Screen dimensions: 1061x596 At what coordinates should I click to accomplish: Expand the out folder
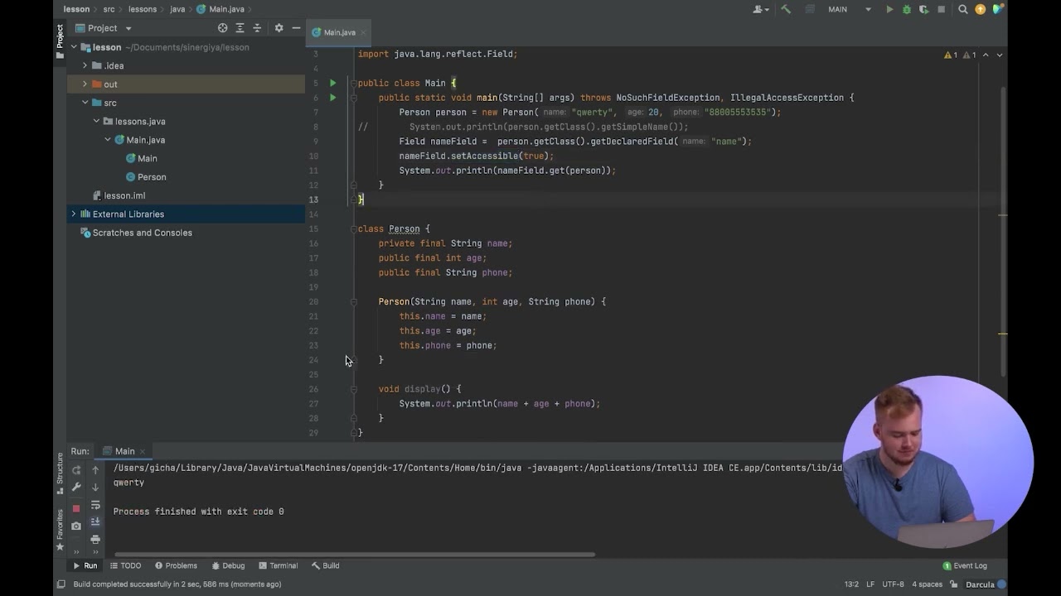pos(85,84)
